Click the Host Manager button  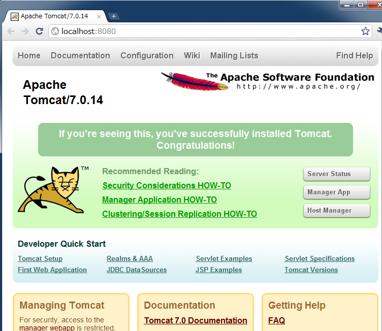click(337, 211)
